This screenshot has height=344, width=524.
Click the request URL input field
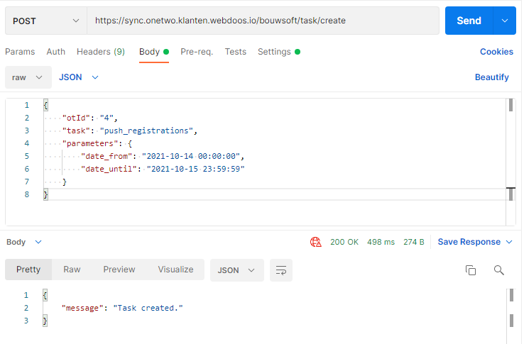pyautogui.click(x=263, y=21)
